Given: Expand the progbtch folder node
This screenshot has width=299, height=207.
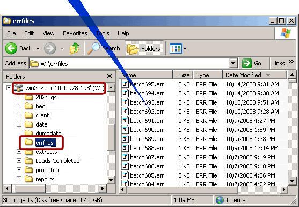Looking at the screenshot, I should [19, 170].
